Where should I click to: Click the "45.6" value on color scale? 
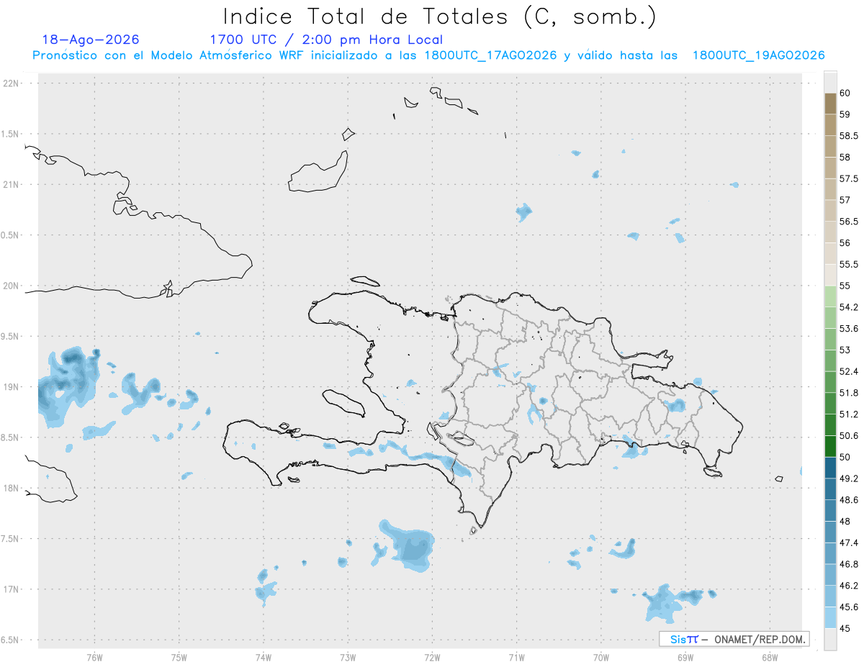click(849, 607)
